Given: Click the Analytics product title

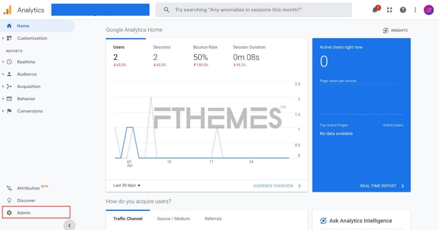Looking at the screenshot, I should point(31,10).
